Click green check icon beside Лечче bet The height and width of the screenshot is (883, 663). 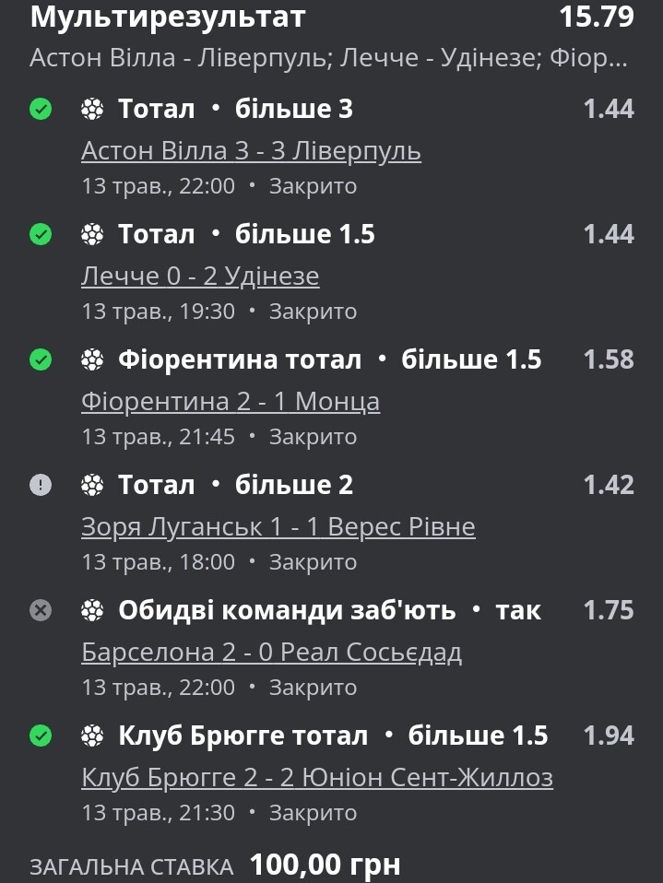pos(41,234)
